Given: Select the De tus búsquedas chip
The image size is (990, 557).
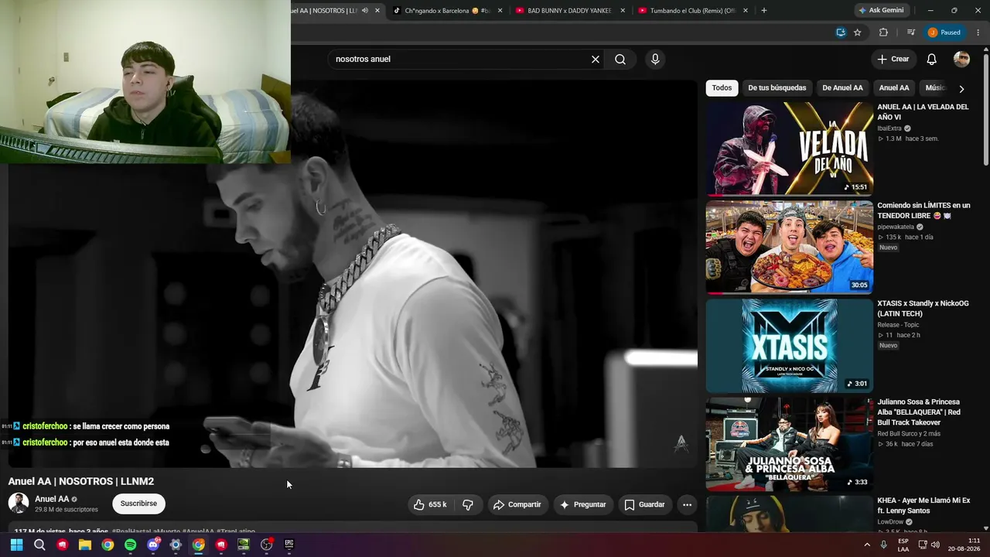Looking at the screenshot, I should pos(777,88).
